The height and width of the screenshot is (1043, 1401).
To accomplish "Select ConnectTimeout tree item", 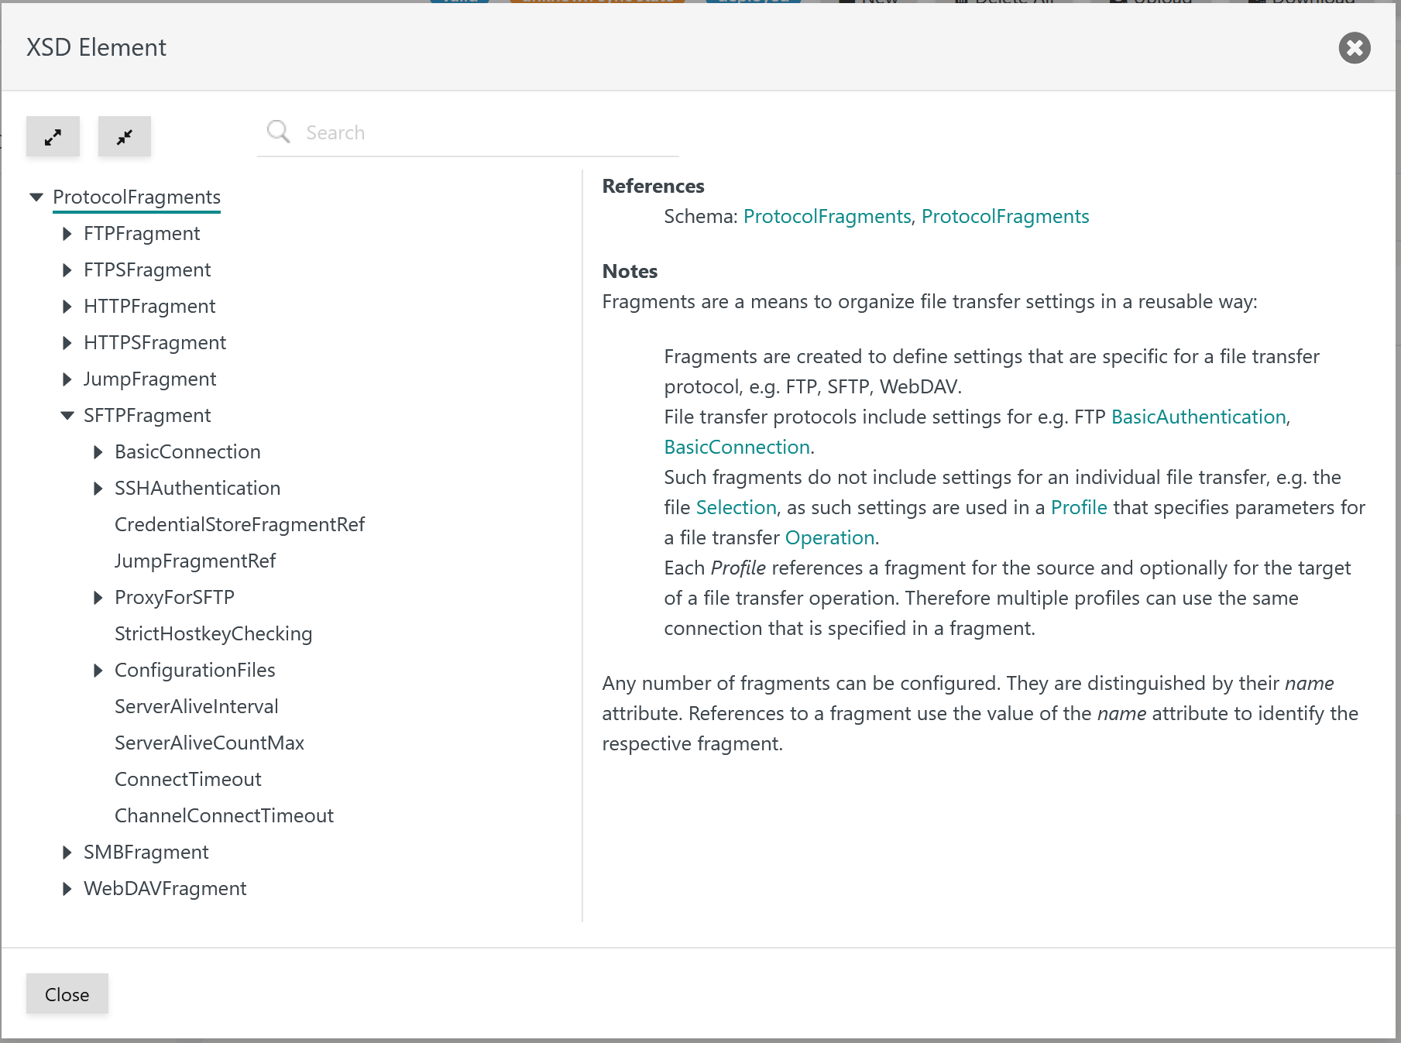I will (188, 780).
